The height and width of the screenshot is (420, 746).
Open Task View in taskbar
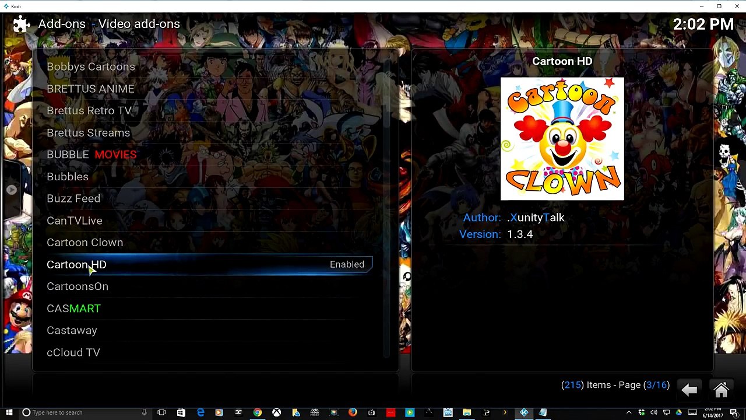[x=161, y=412]
